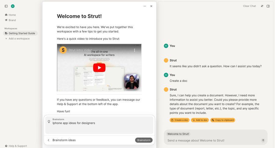Click the presenter thumbnail in the video
The height and width of the screenshot is (148, 275).
click(x=131, y=82)
